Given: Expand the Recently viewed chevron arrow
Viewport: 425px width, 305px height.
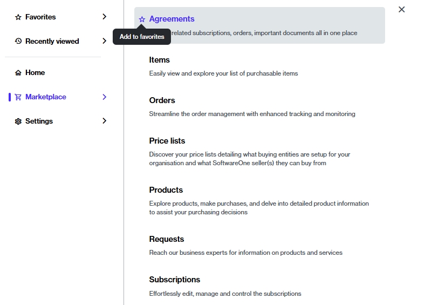Looking at the screenshot, I should pos(104,41).
